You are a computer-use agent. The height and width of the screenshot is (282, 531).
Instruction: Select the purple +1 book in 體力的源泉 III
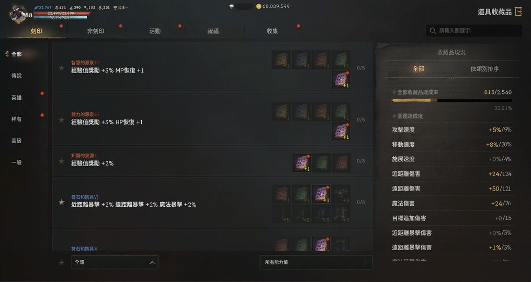(x=341, y=131)
